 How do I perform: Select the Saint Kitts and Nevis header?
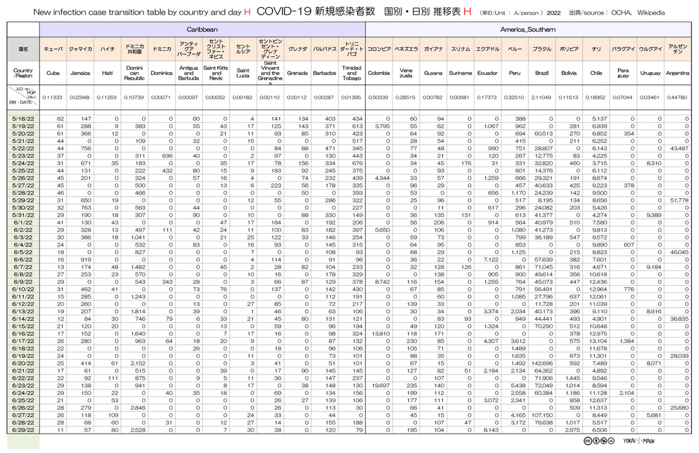tap(215, 73)
